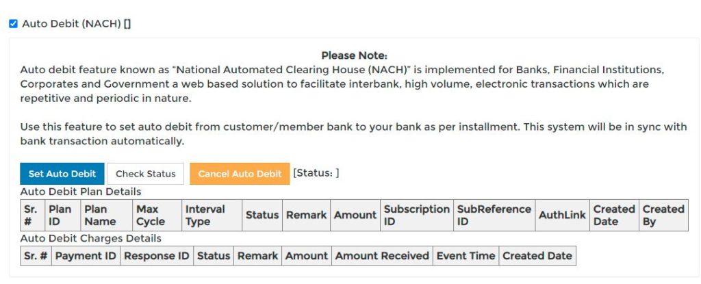This screenshot has height=284, width=701.
Task: Uncheck the Auto Debit (NACH) checkbox
Action: (x=14, y=24)
